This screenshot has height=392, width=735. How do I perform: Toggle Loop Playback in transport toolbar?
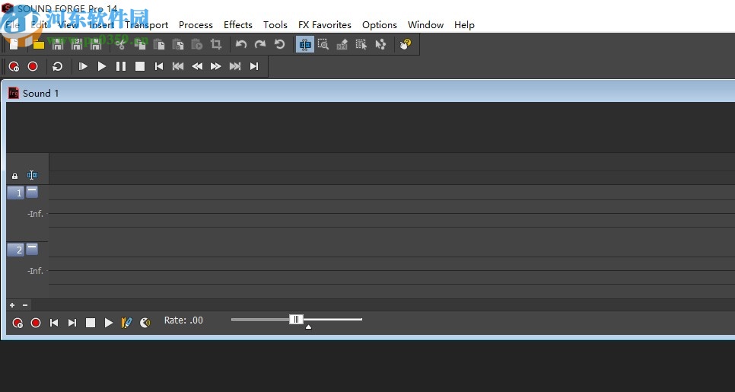pos(58,67)
